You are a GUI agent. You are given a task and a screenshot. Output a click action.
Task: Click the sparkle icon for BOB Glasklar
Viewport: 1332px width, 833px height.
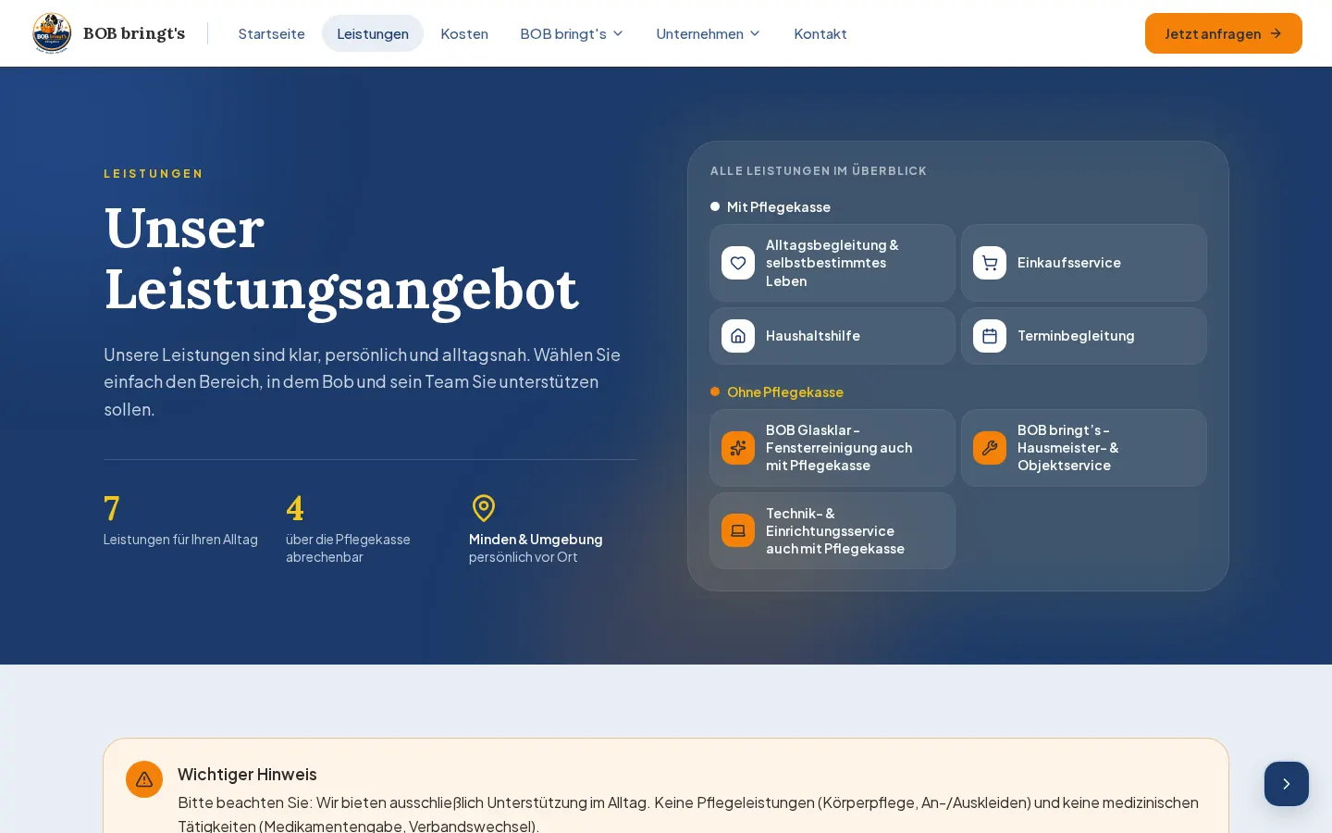[x=738, y=448]
